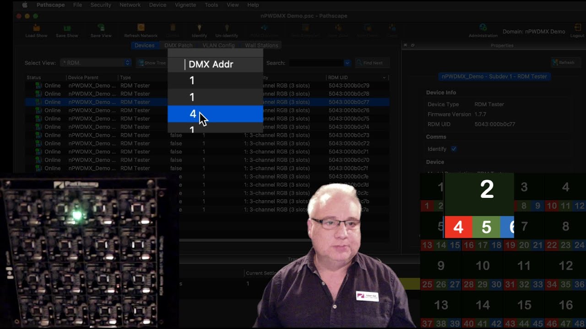This screenshot has height=329, width=586.
Task: Open the View menu
Action: [233, 5]
